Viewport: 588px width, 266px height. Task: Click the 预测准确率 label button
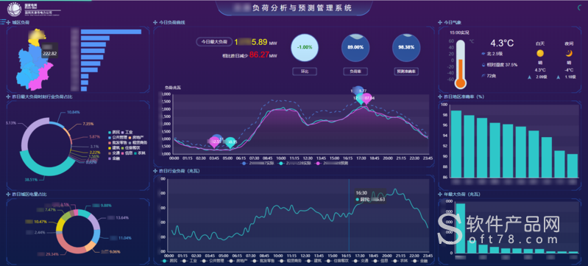point(406,71)
